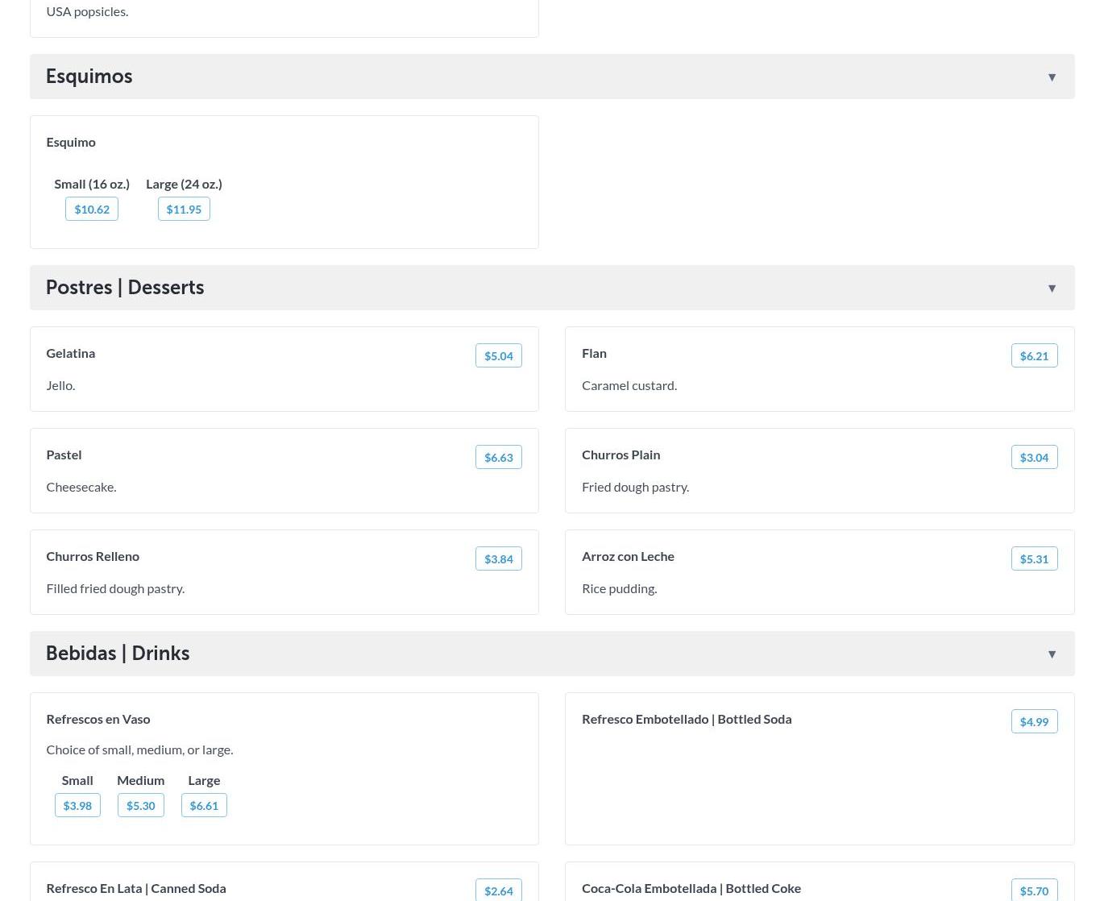
Task: Collapse the Esquimos section arrow
Action: point(1052,77)
